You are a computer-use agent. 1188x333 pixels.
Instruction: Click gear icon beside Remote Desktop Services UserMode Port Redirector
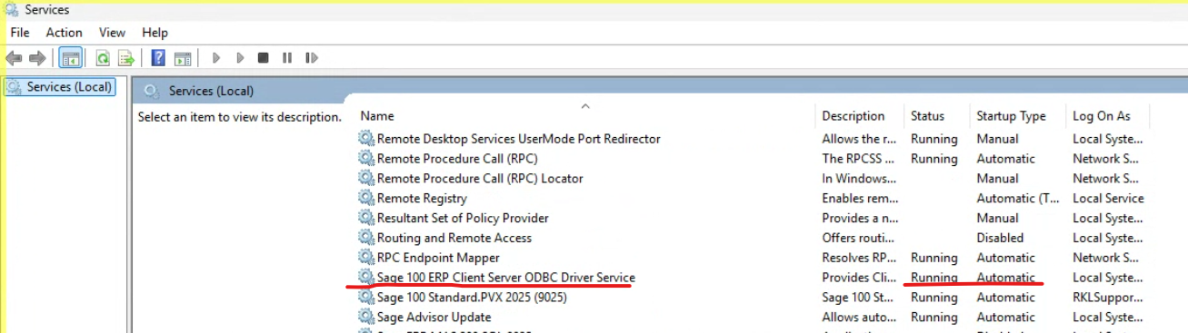point(366,139)
